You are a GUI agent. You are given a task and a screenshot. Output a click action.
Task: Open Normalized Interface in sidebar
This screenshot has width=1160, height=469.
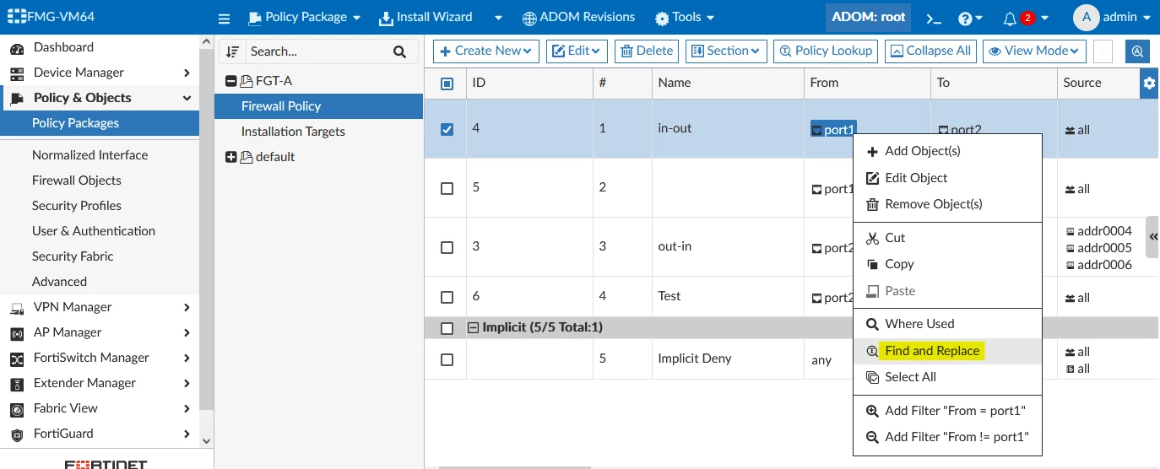click(89, 155)
